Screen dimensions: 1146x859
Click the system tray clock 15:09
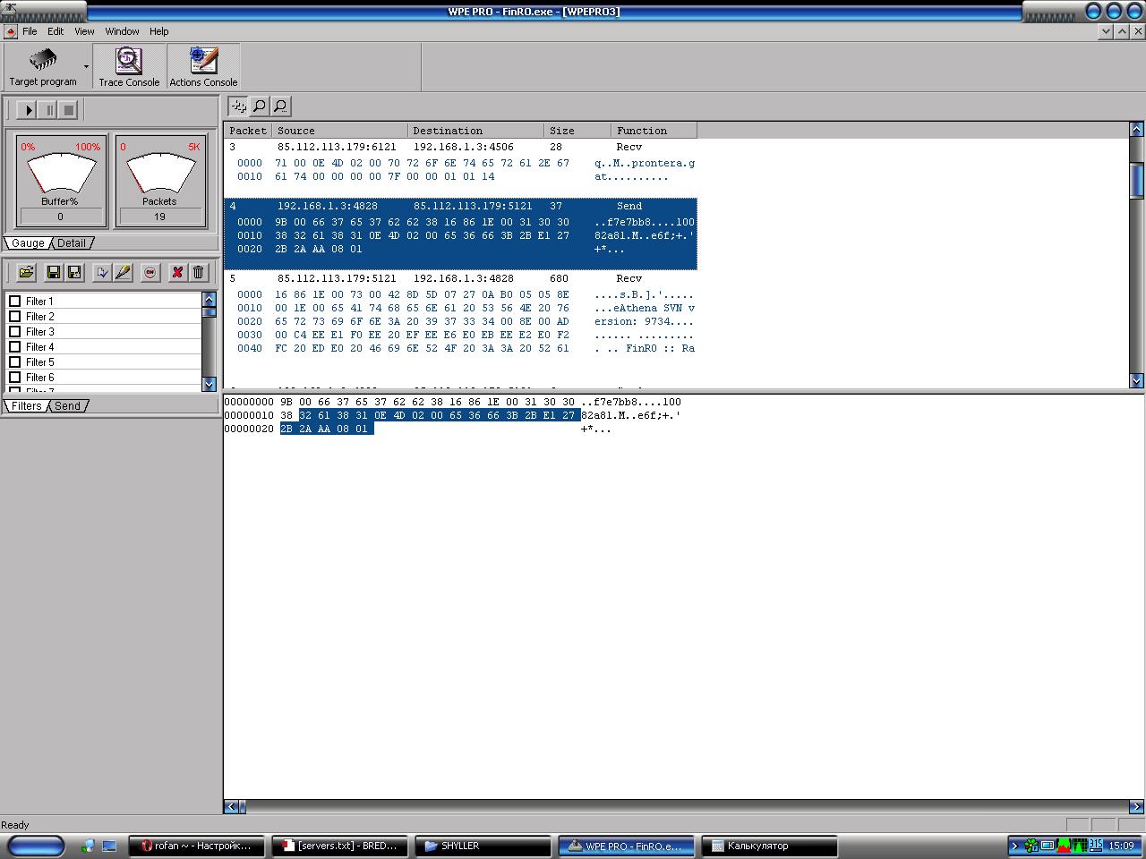coord(1122,846)
